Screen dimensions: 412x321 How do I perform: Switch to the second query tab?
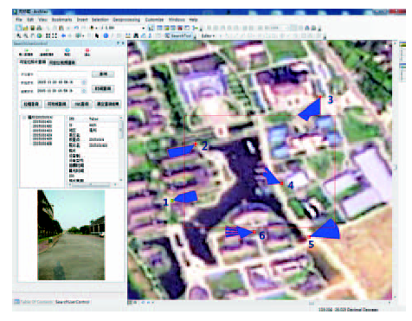click(x=61, y=62)
